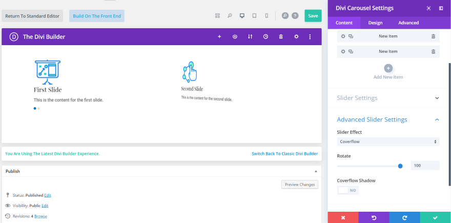Click Return To Standard Editor button
This screenshot has height=223, width=451.
pyautogui.click(x=32, y=16)
